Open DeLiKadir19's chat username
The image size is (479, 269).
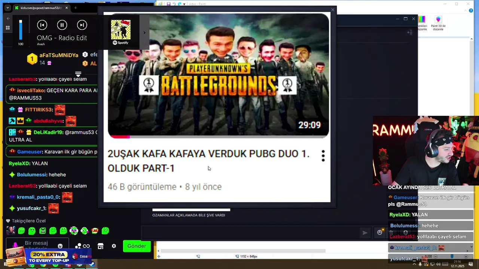click(48, 132)
